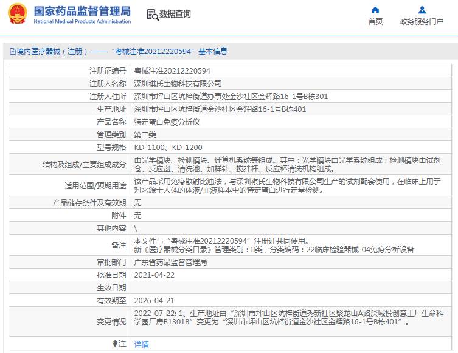This screenshot has height=353, width=458.
Task: Select product name 特定蛋白免疫分析仪
Action: click(x=167, y=122)
